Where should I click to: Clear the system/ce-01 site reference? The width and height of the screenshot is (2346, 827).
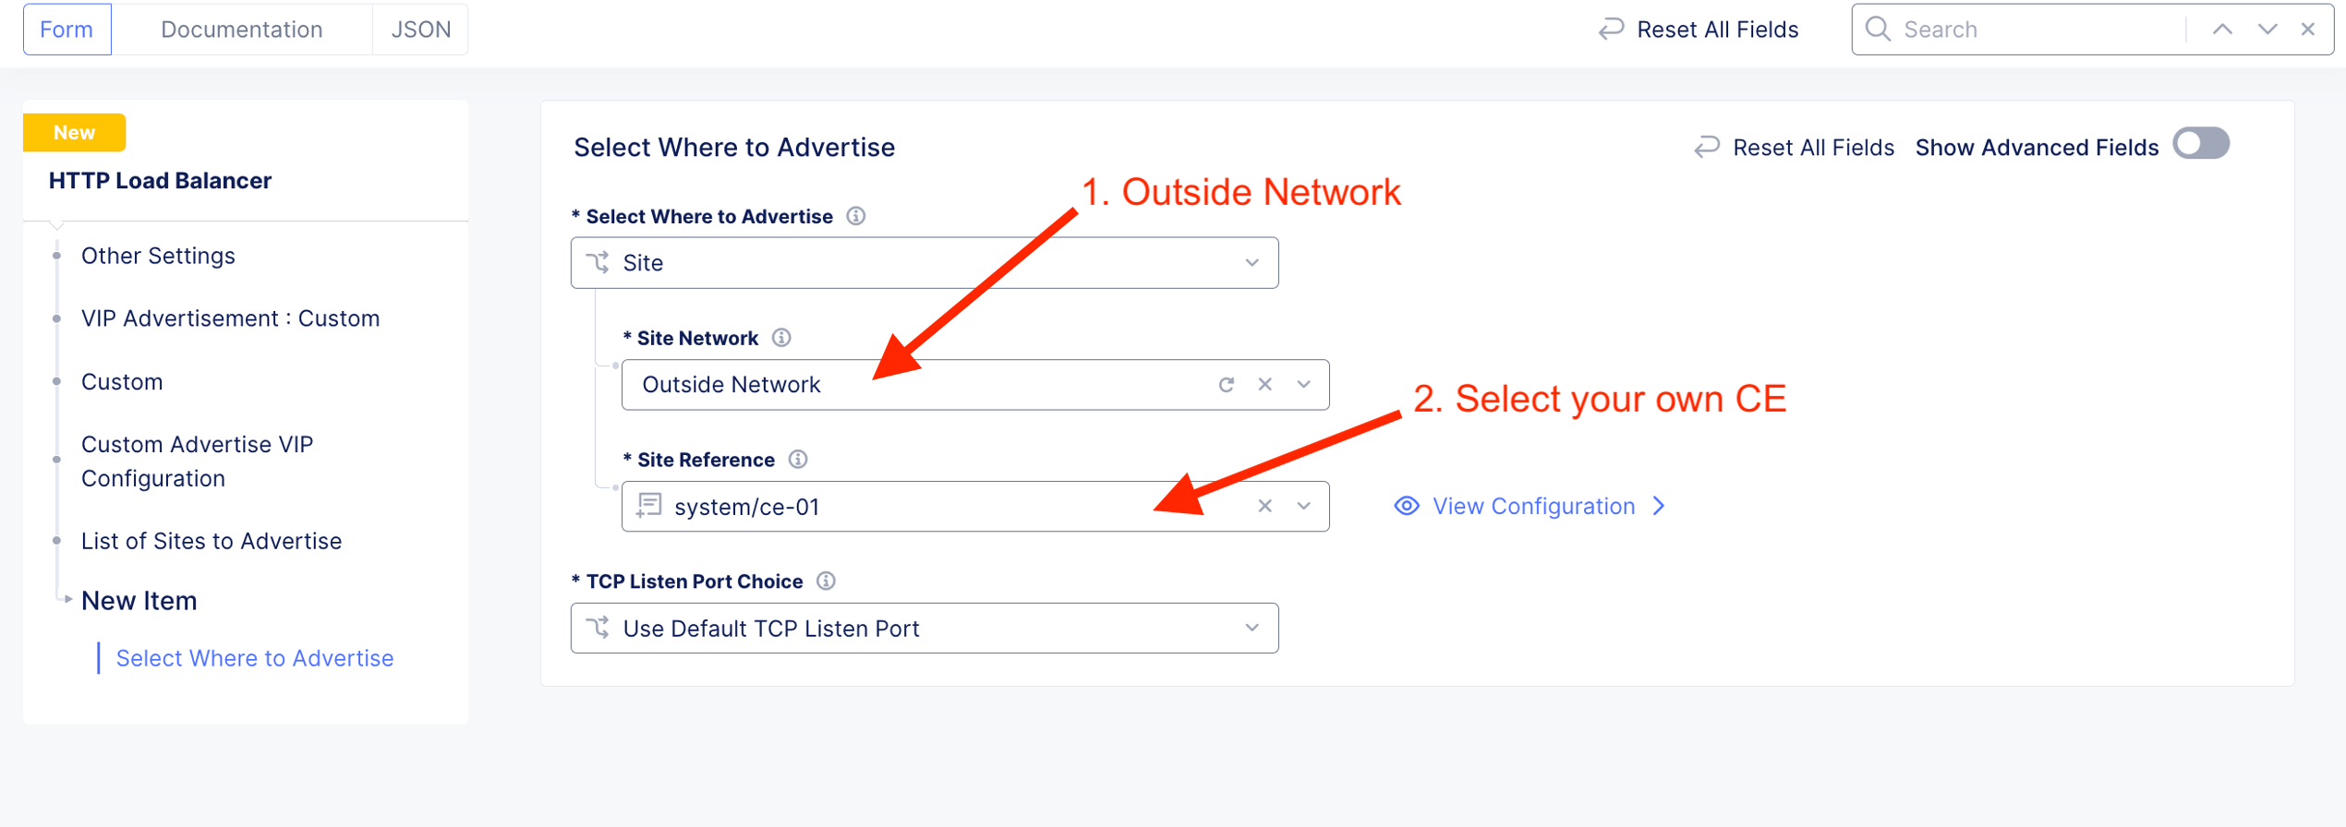[1265, 507]
